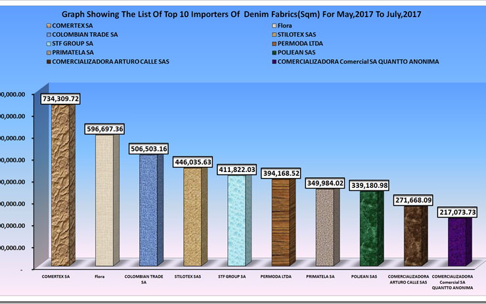Click COMERCIALIZADORA ARTURO CALLE SAS legend swatch

pos(49,62)
